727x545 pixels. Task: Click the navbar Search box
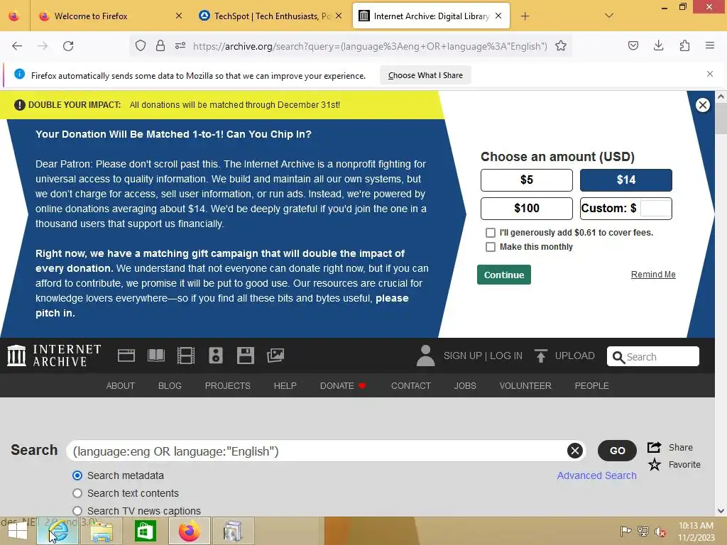tap(653, 356)
